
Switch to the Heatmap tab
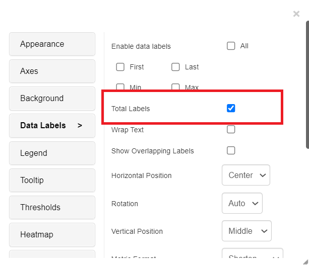(52, 234)
